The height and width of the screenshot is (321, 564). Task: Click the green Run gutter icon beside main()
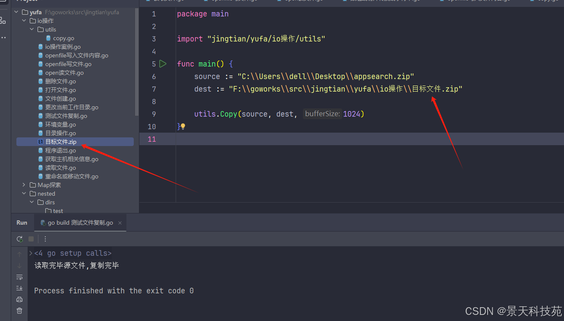pos(163,64)
